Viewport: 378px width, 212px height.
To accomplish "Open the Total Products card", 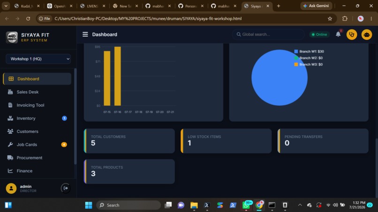I will (x=129, y=172).
